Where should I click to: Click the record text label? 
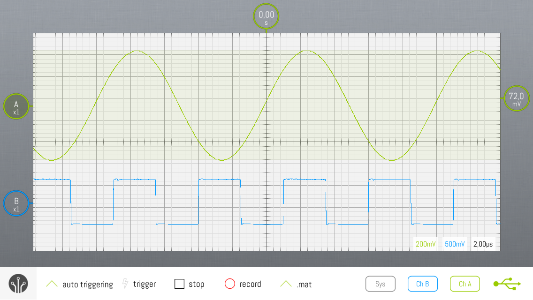250,284
